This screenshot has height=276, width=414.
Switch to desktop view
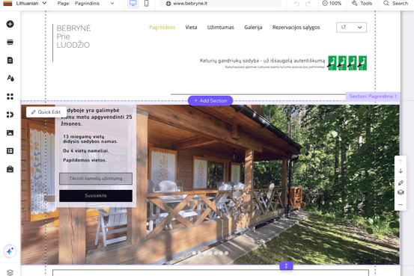click(133, 4)
